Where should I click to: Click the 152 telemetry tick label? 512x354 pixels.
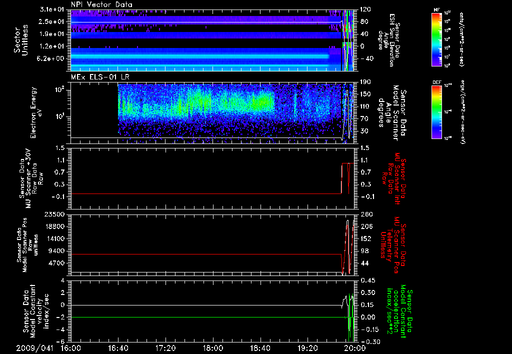click(367, 238)
